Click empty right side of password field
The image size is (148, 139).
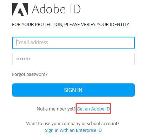click(x=107, y=59)
